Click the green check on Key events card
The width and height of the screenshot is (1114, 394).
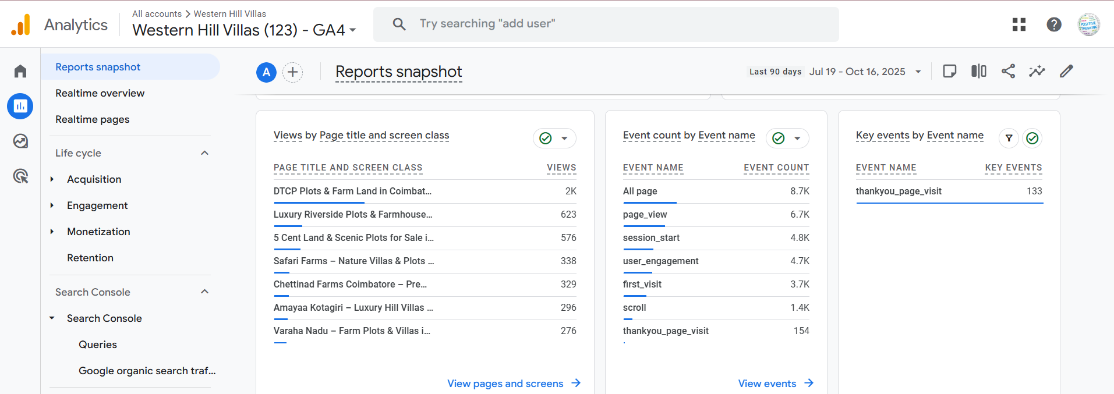coord(1032,139)
